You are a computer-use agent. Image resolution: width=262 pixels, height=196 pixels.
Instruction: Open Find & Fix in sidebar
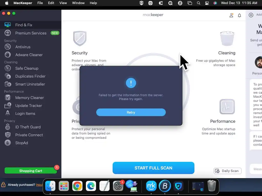point(31,25)
